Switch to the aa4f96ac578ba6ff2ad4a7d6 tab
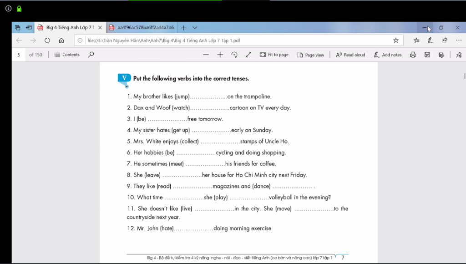Image resolution: width=466 pixels, height=264 pixels. (x=142, y=28)
